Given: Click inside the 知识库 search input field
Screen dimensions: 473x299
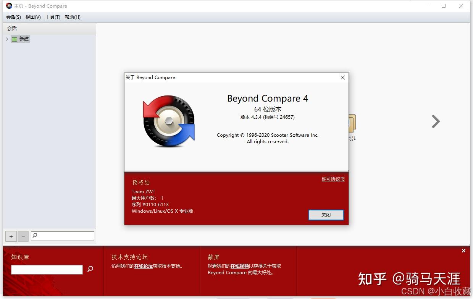Looking at the screenshot, I should 47,270.
